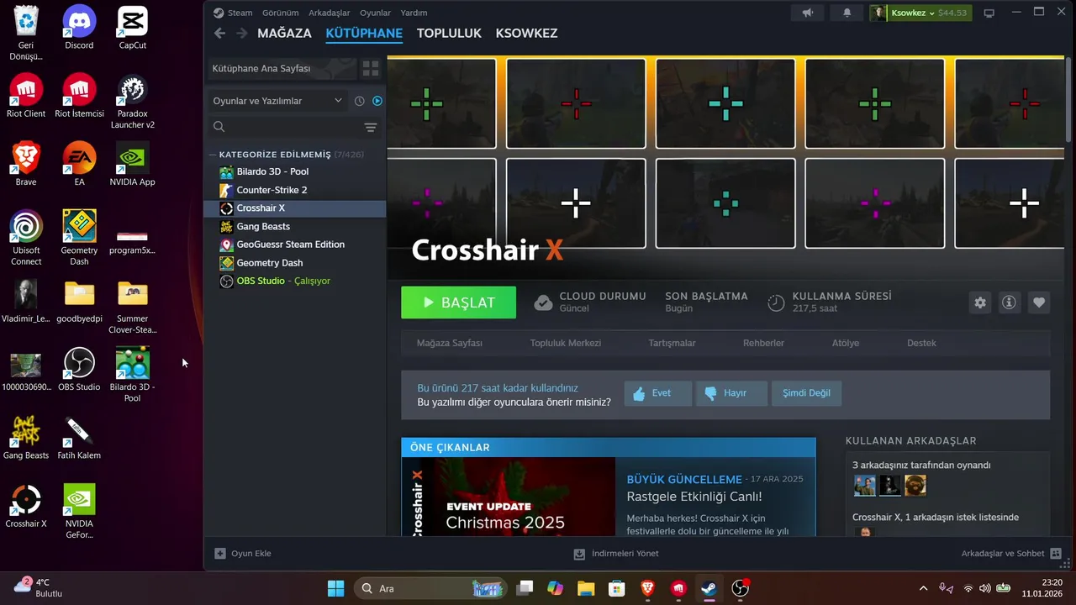
Task: Open the Arkadaşlar menu
Action: click(329, 13)
